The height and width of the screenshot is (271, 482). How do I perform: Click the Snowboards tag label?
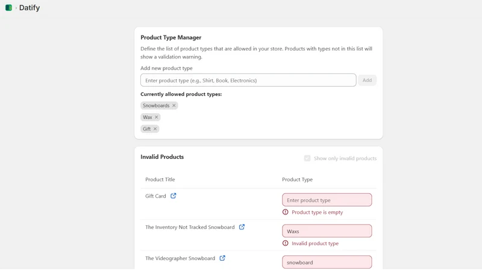(156, 105)
